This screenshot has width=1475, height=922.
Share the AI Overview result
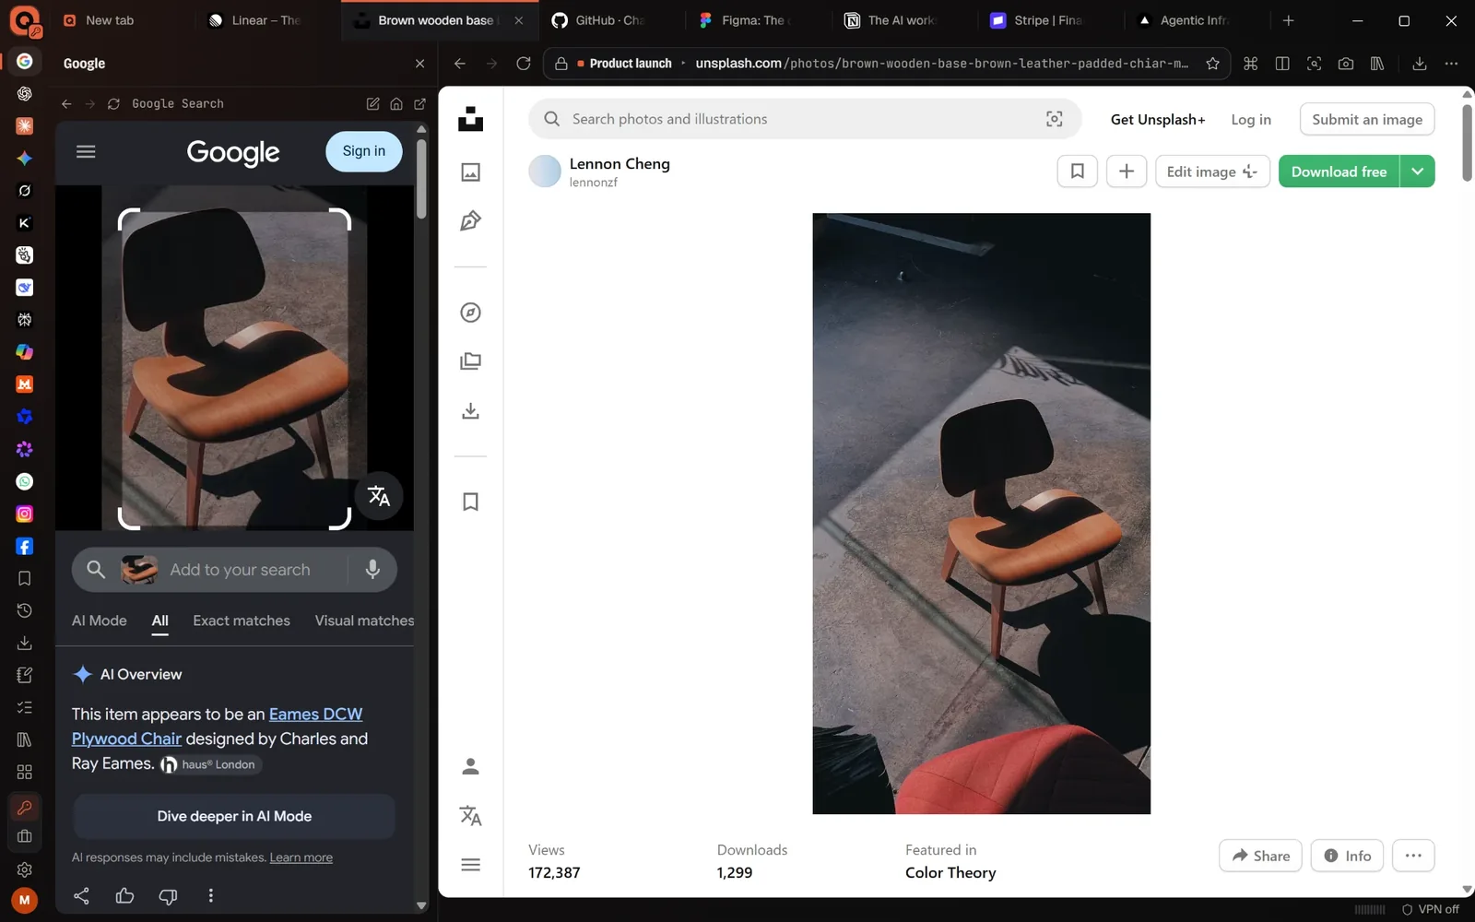point(81,895)
